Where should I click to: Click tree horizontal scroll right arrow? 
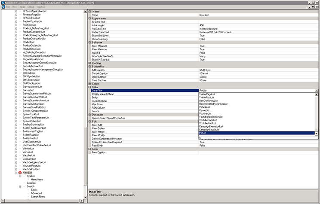82,201
